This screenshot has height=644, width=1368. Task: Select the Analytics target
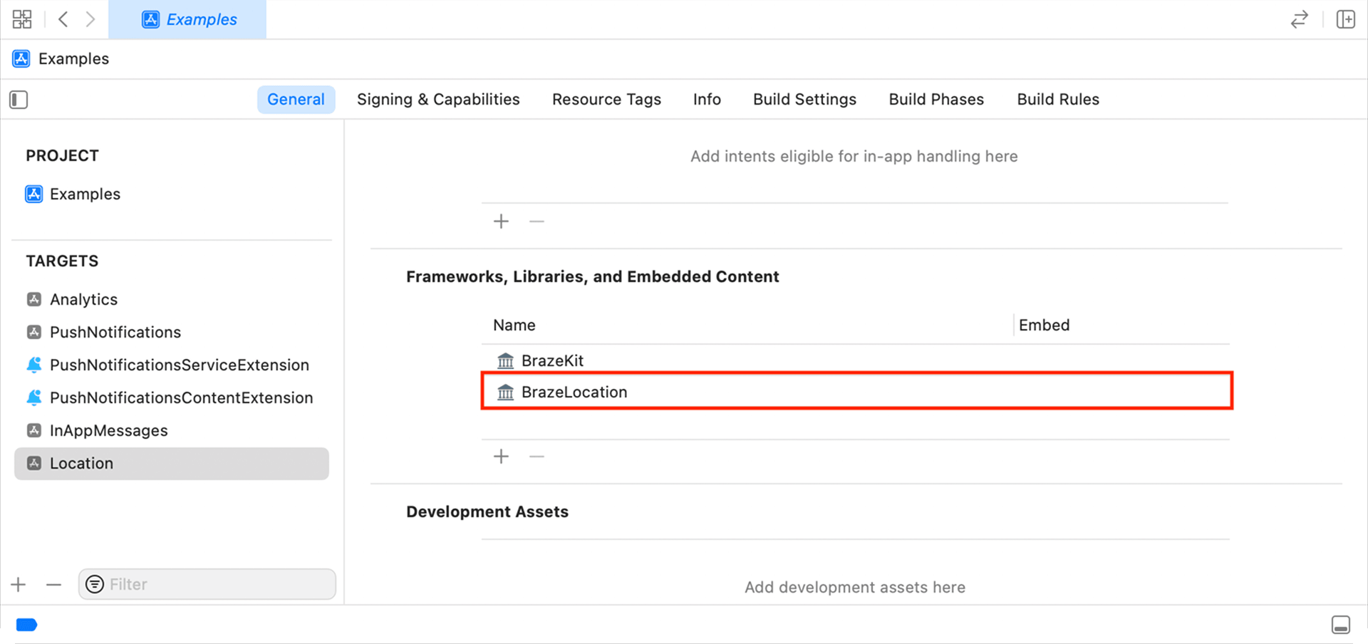tap(171, 299)
